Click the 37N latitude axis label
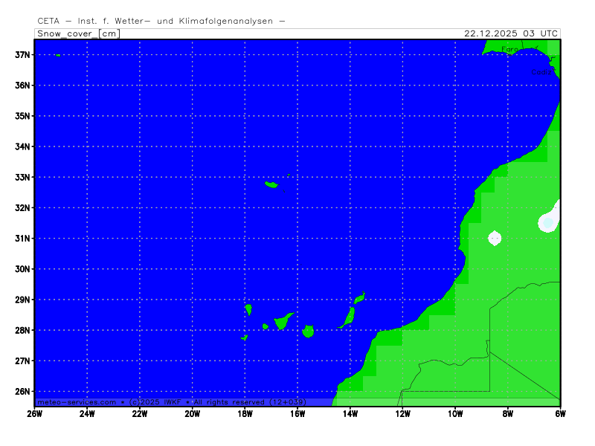 [22, 55]
